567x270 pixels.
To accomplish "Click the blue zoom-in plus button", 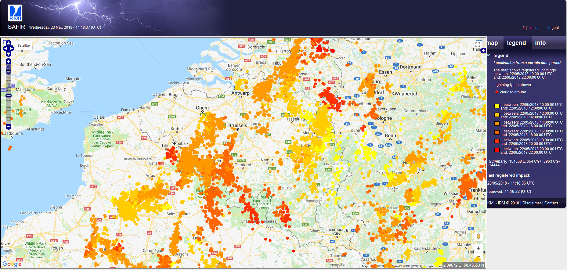I will pyautogui.click(x=9, y=61).
